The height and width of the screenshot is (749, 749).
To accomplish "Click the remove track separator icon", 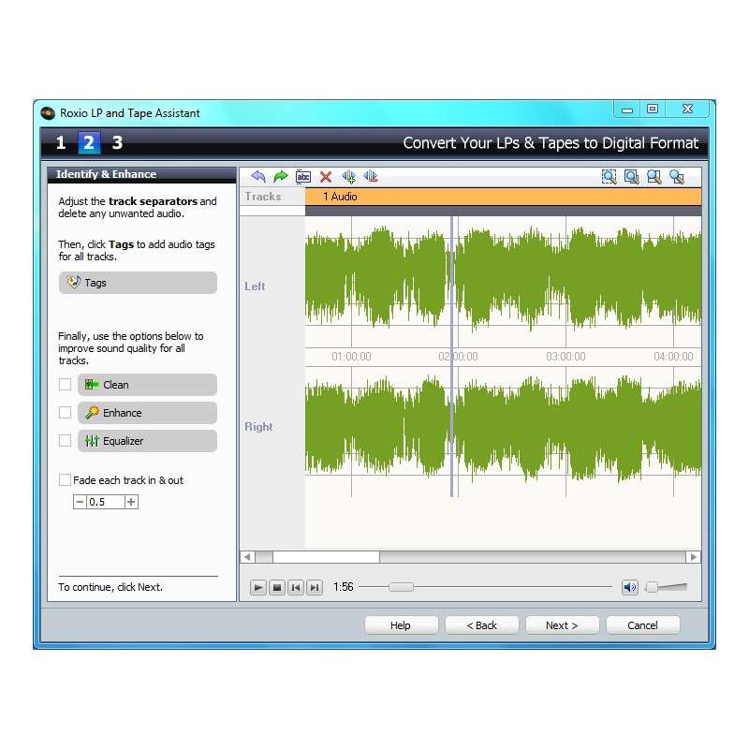I will point(371,177).
